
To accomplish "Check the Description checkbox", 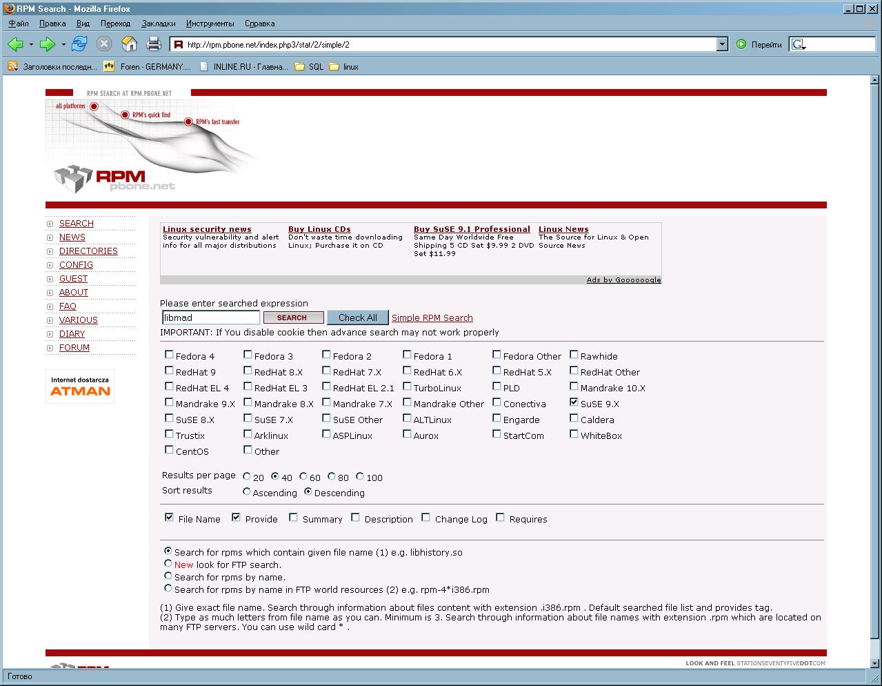I will tap(355, 518).
